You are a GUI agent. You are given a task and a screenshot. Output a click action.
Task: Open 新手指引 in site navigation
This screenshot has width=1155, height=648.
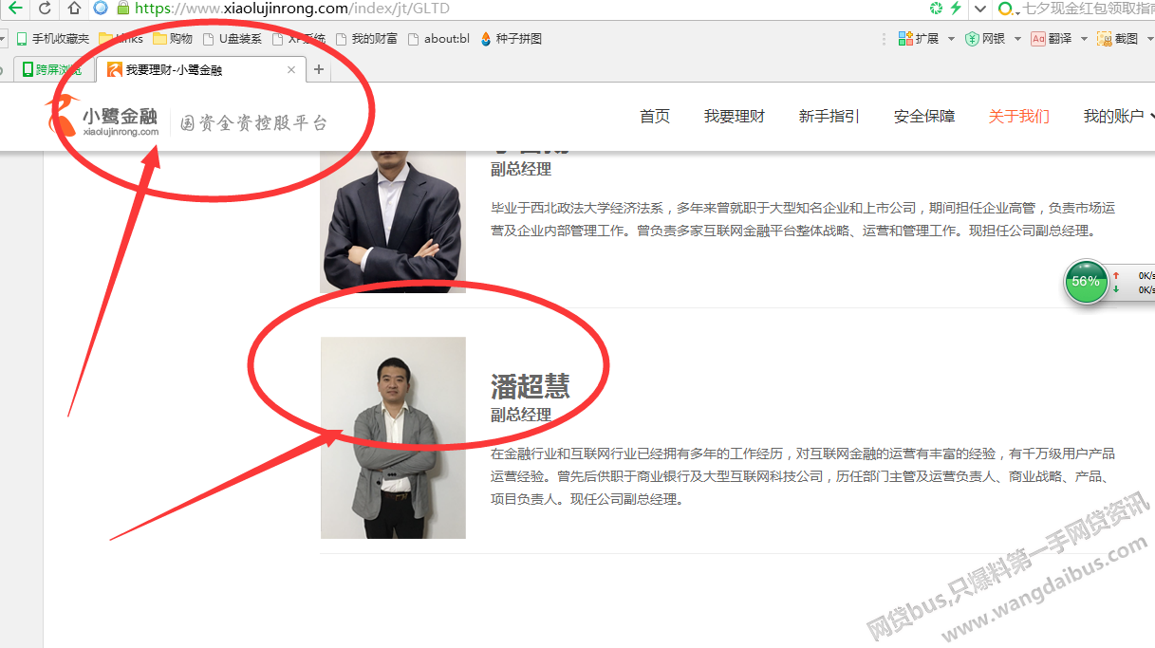[x=829, y=117]
